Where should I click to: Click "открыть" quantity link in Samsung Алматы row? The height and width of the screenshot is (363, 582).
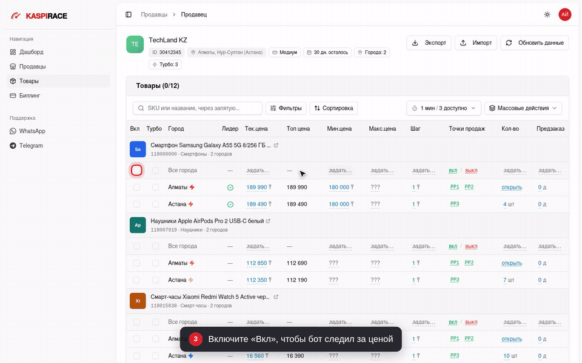[x=512, y=188]
